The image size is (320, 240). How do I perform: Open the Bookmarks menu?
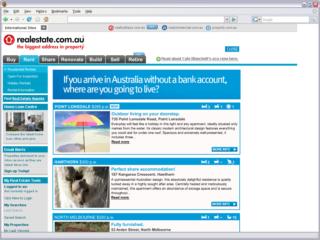tap(60, 11)
